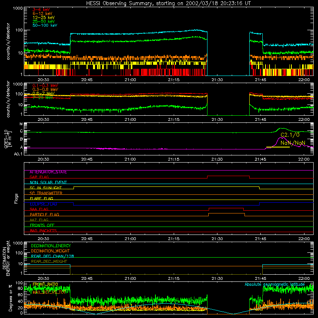Click the Flags panel axis label
The width and height of the screenshot is (318, 318).
16,198
